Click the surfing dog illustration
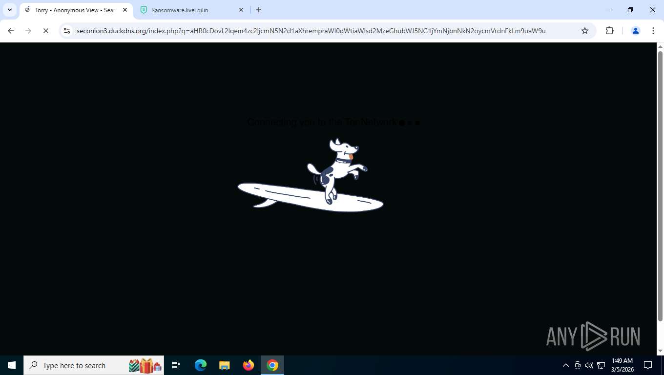Viewport: 664px width, 375px height. 311,175
